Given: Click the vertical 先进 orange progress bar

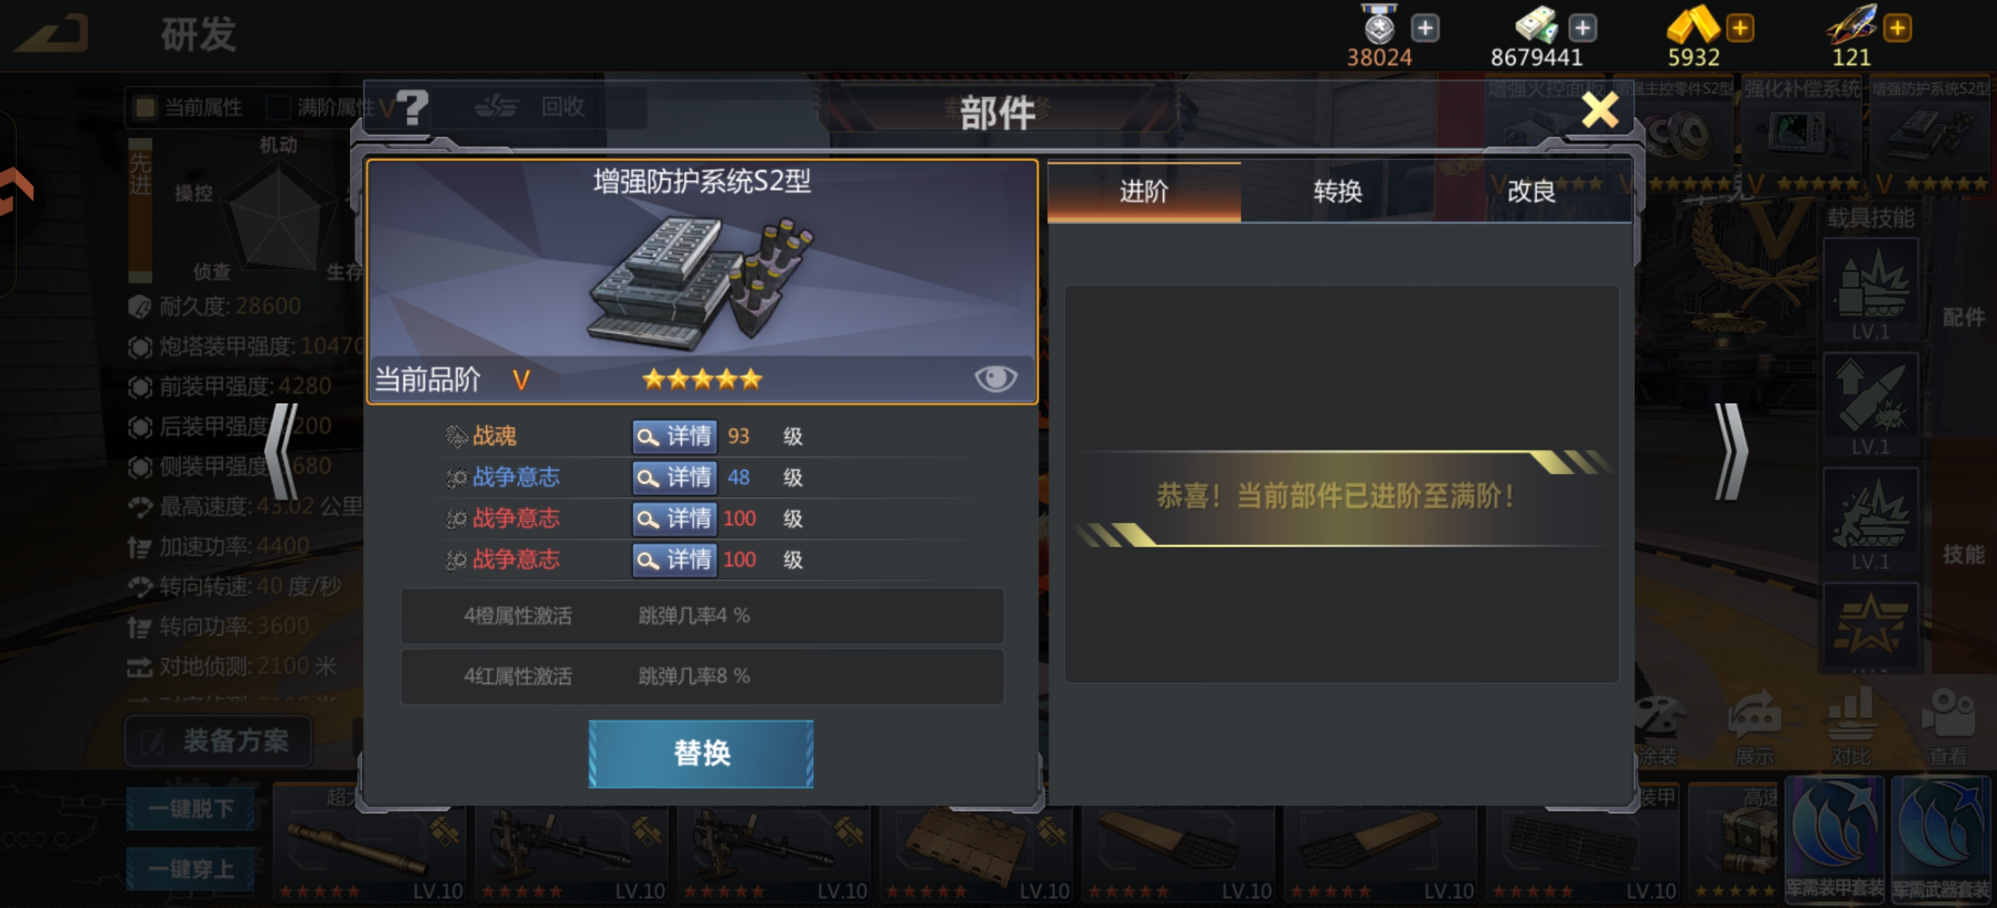Looking at the screenshot, I should click(x=140, y=211).
